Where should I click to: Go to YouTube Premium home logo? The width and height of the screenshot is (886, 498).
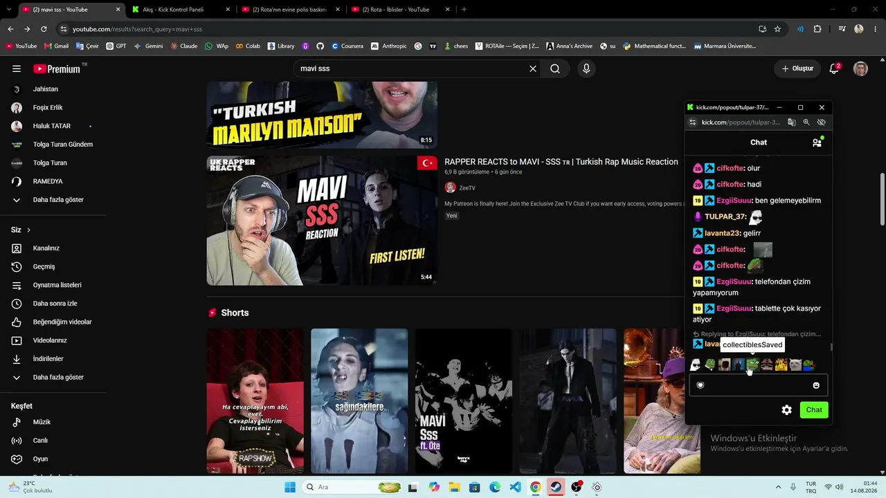click(57, 69)
